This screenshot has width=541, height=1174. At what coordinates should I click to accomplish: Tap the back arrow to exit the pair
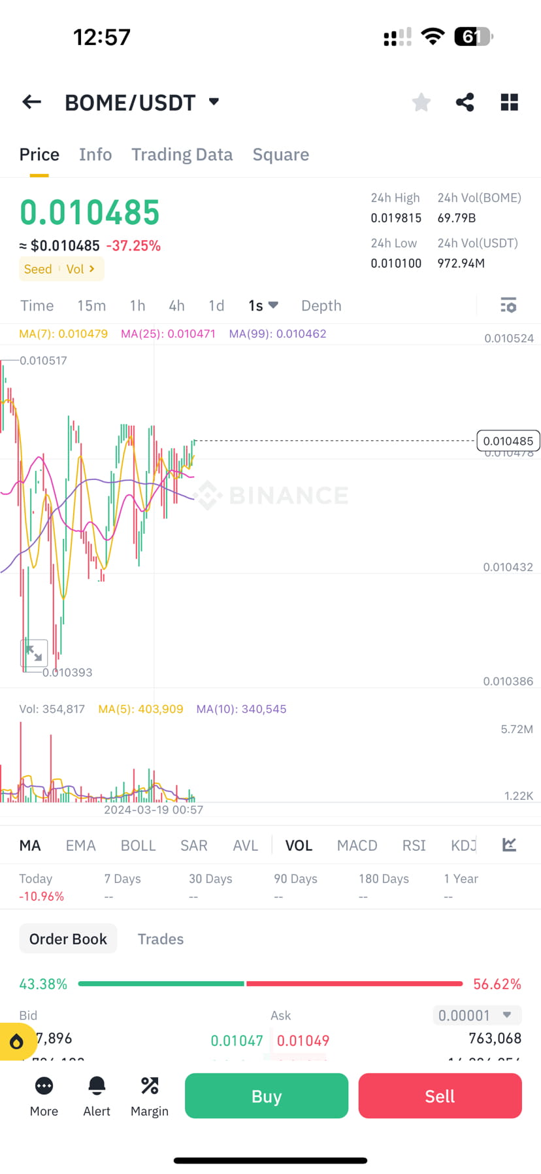(31, 102)
